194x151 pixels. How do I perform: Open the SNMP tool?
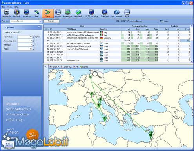[127, 13]
